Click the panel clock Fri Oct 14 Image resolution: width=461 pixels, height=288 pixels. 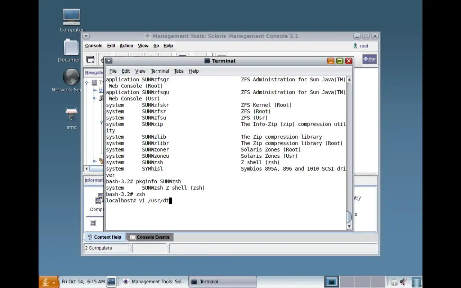(83, 282)
